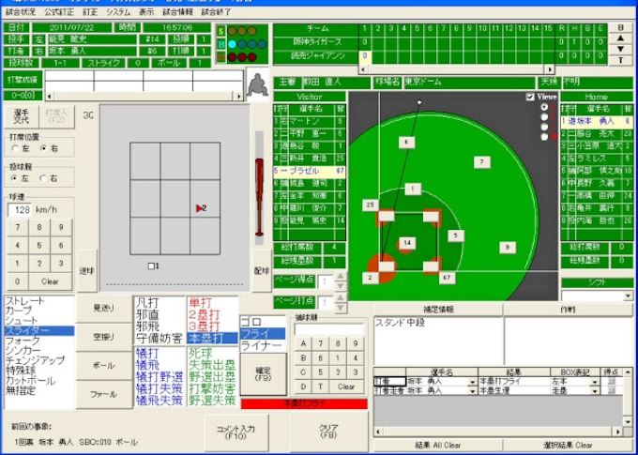Viewport: 638px width, 455px height.
Task: Click right fielder marker 9 on field
Action: click(507, 248)
